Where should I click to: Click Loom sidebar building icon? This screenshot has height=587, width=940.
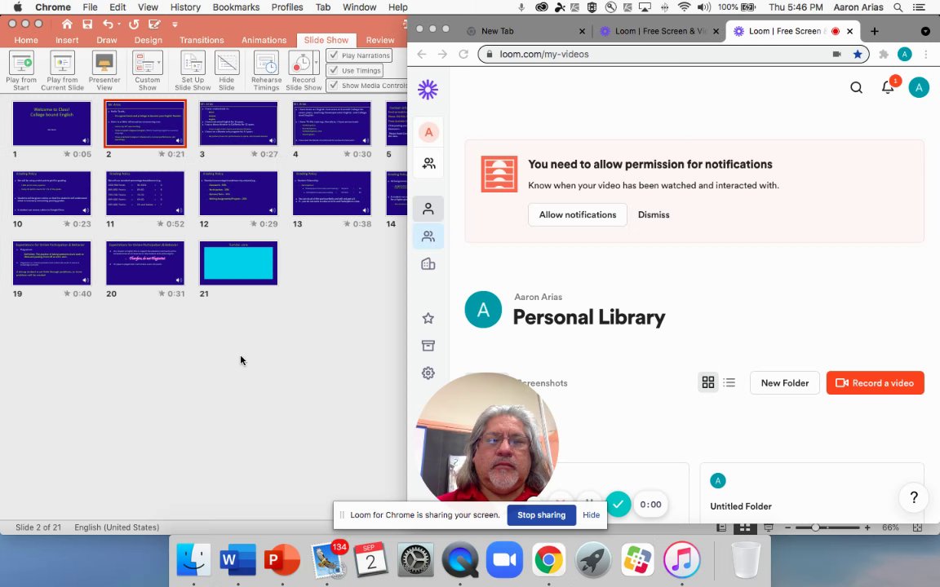[428, 264]
